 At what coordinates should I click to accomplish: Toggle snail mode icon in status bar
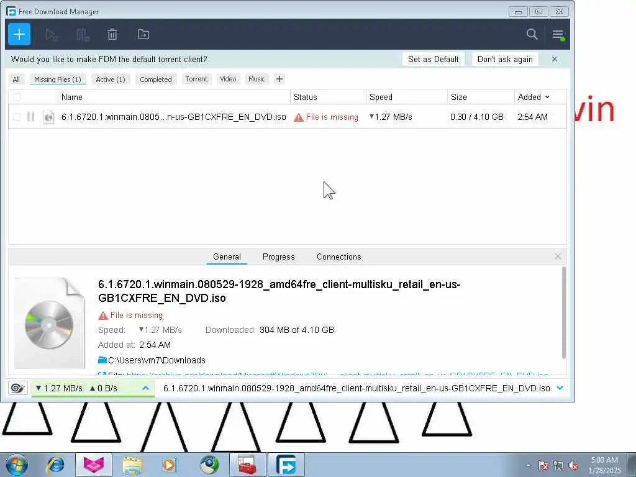[x=17, y=388]
